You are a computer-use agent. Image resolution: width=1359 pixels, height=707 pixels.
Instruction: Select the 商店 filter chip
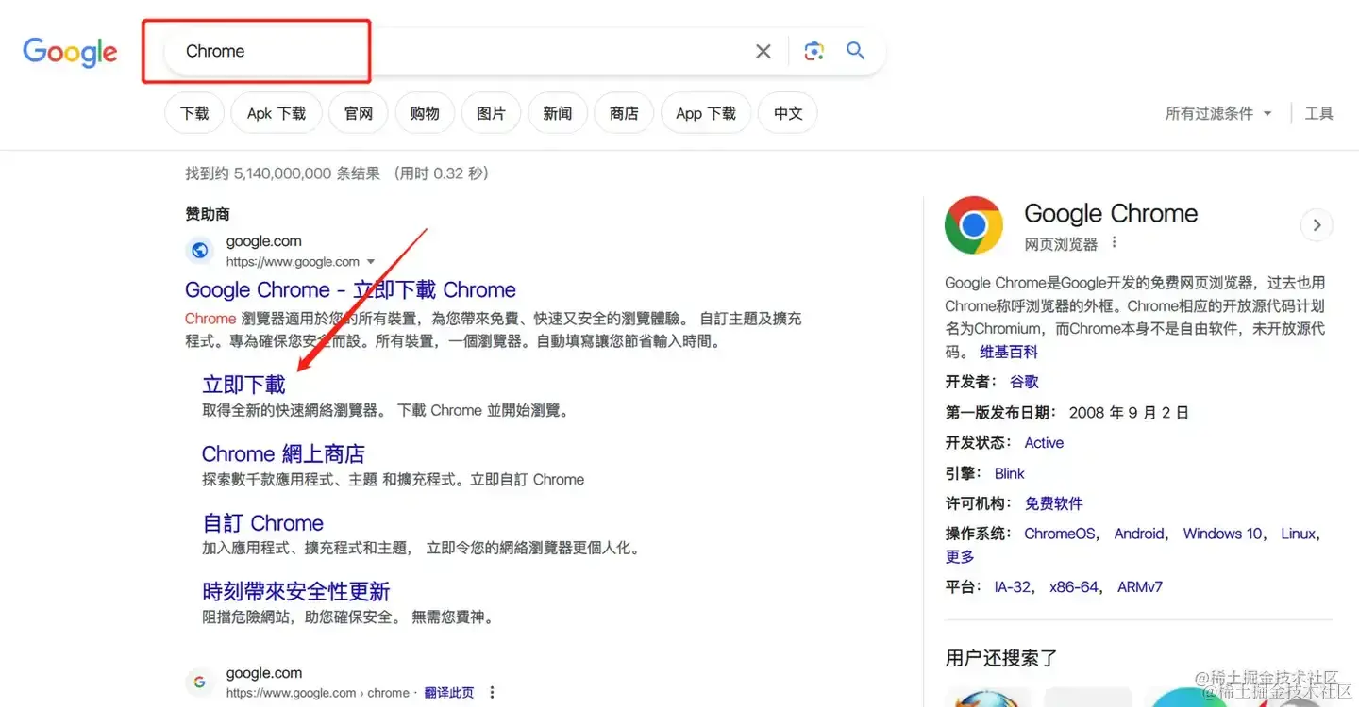[x=624, y=113]
